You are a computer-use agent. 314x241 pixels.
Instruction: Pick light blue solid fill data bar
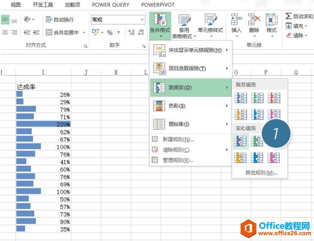pos(257,158)
